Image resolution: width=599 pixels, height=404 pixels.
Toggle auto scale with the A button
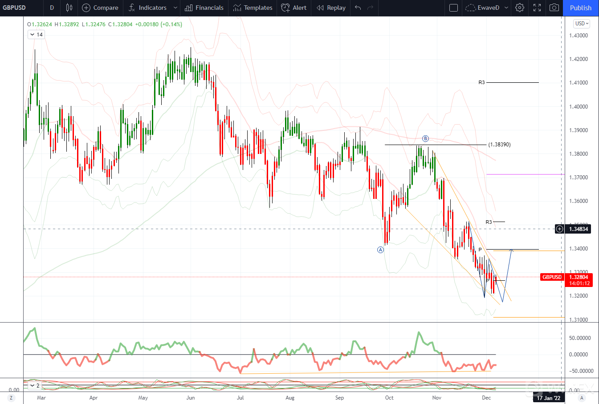pyautogui.click(x=582, y=398)
